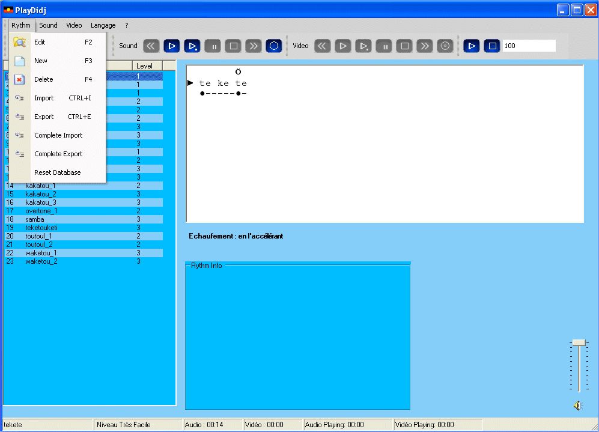This screenshot has width=599, height=432.
Task: Choose Complete Import from the menu
Action: 57,135
